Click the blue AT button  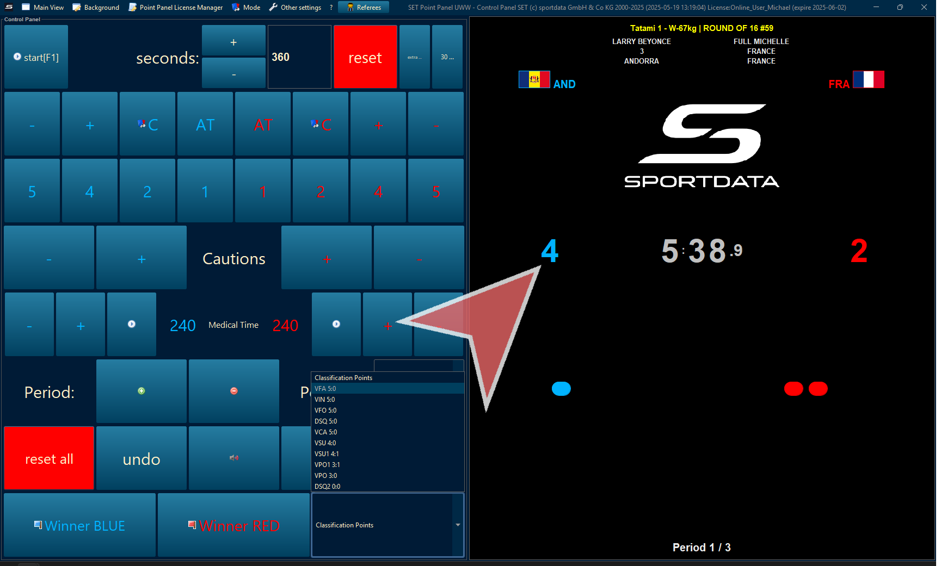tap(205, 124)
